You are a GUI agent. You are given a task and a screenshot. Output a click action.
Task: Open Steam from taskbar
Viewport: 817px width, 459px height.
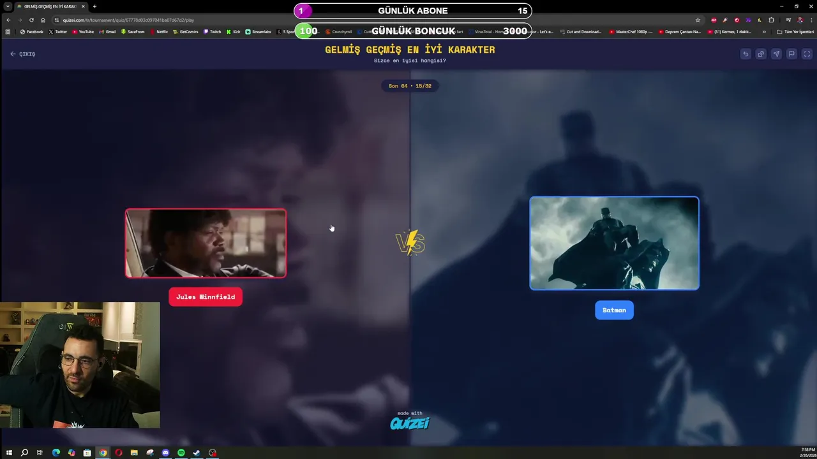tap(197, 453)
